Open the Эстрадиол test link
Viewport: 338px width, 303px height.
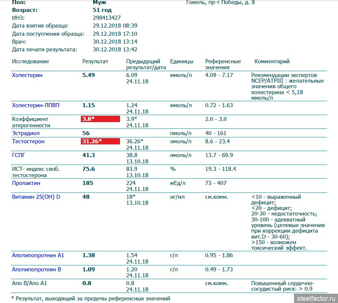tap(26, 133)
